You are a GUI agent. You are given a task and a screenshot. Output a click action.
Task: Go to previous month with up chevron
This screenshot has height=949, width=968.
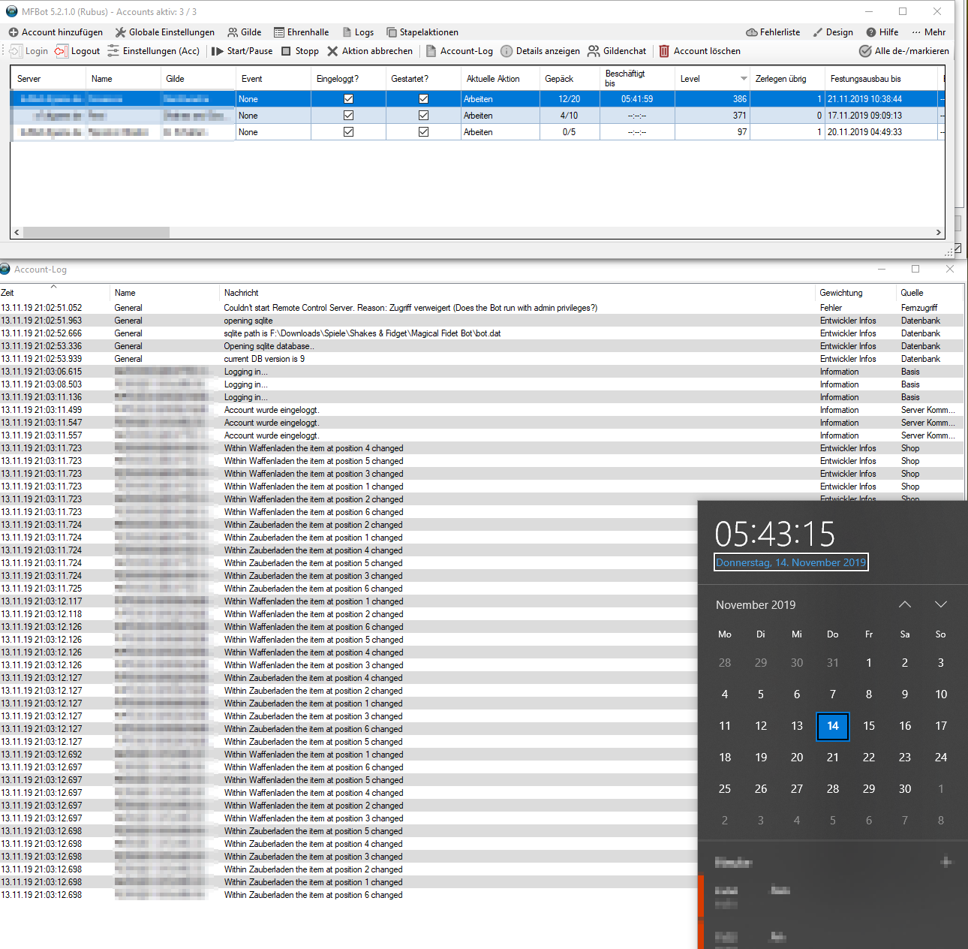pyautogui.click(x=905, y=604)
